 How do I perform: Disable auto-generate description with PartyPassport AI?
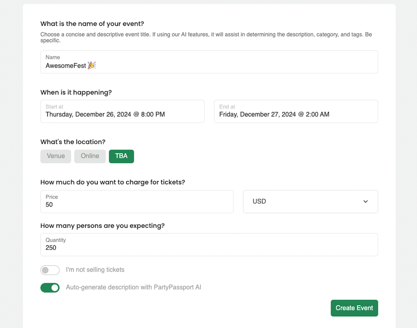pyautogui.click(x=50, y=288)
